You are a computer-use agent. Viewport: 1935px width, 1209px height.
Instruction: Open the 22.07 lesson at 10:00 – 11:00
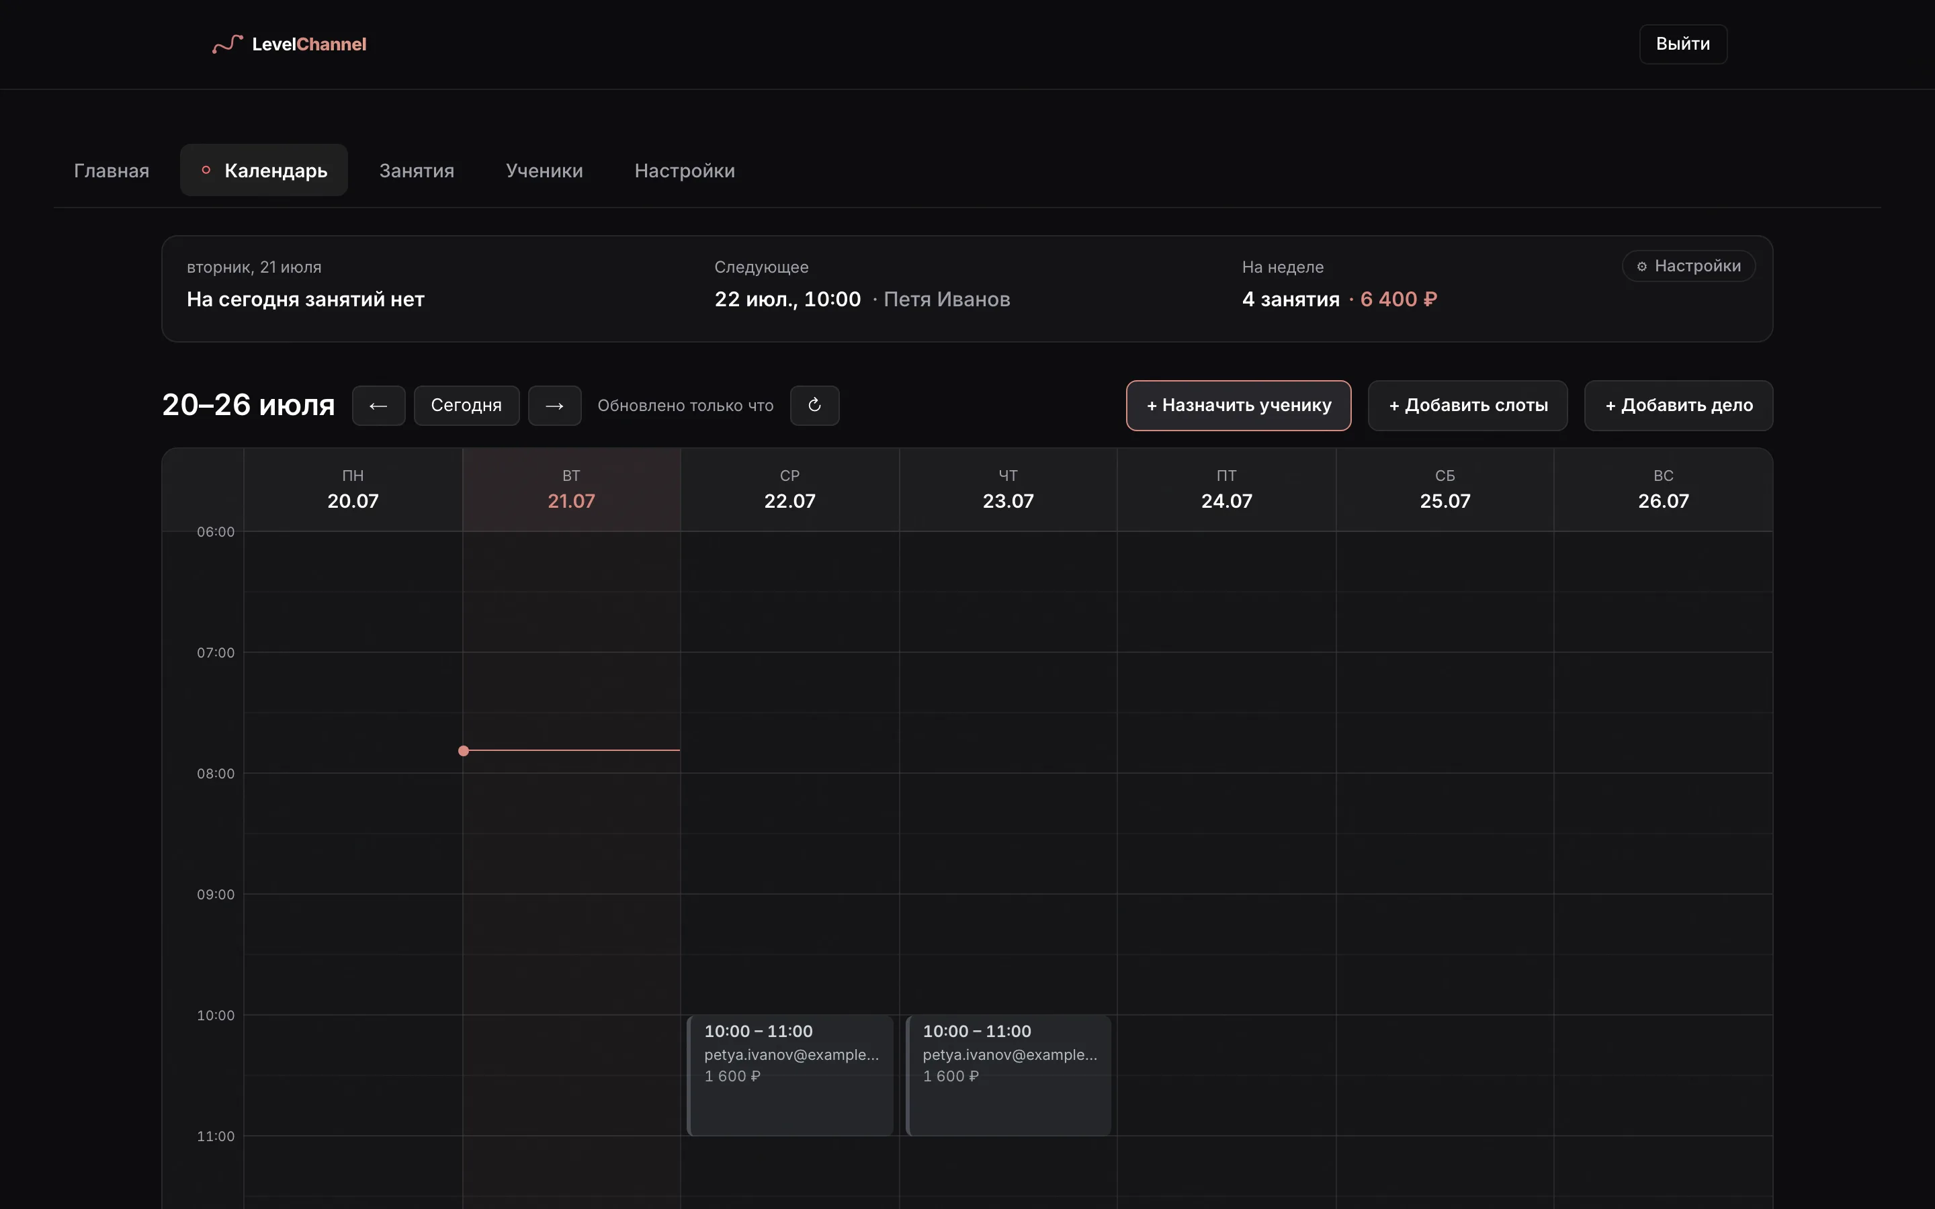coord(790,1075)
